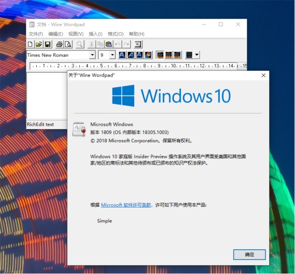Cut selection with the scissors icon
This screenshot has width=295, height=274.
click(x=91, y=44)
